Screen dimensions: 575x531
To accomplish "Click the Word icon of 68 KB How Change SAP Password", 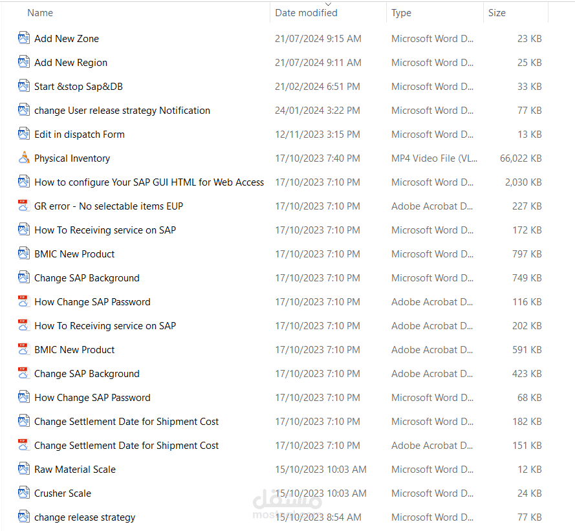I will (24, 397).
